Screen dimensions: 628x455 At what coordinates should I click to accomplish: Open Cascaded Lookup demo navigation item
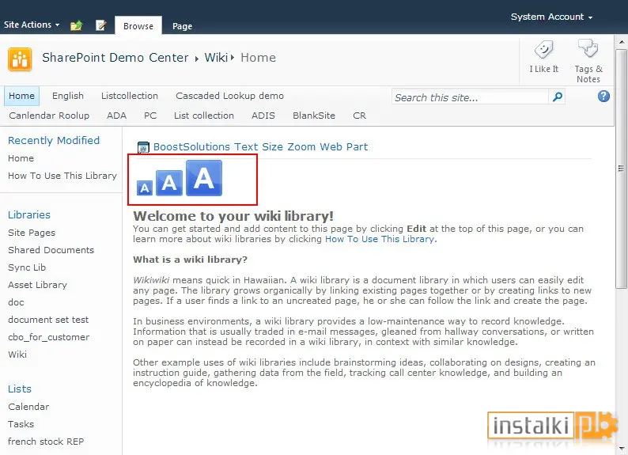coord(229,96)
